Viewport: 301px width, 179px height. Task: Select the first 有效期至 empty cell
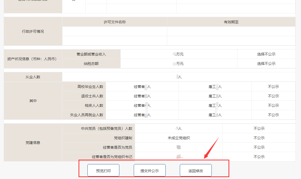pos(231,31)
